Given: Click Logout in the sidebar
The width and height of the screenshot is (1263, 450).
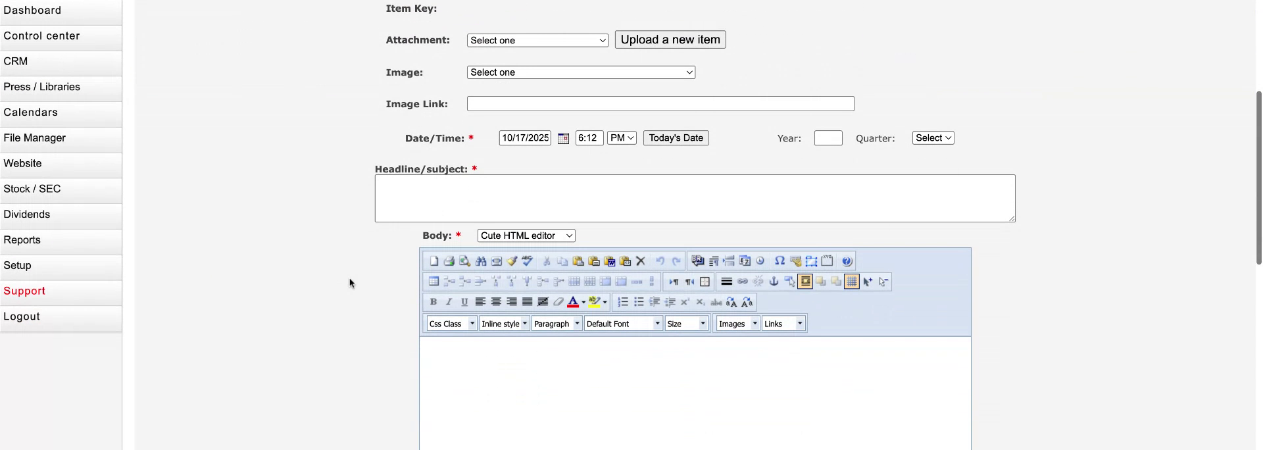Looking at the screenshot, I should [x=61, y=316].
